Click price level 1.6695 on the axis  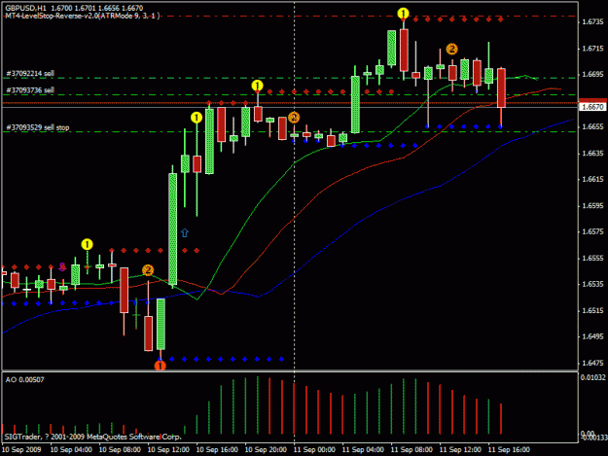tap(593, 75)
